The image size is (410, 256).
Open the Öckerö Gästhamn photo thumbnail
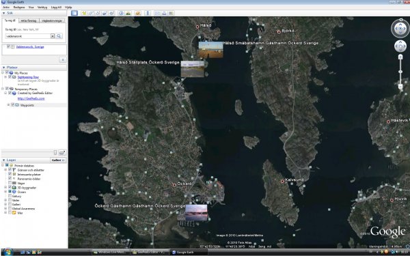[196, 212]
